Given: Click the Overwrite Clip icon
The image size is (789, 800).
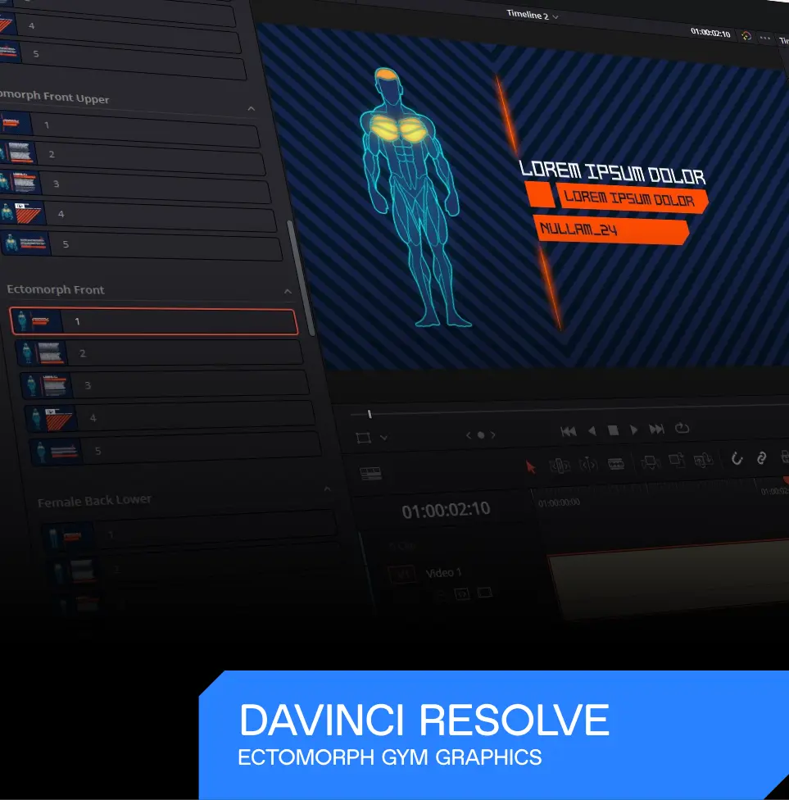Looking at the screenshot, I should coord(677,461).
